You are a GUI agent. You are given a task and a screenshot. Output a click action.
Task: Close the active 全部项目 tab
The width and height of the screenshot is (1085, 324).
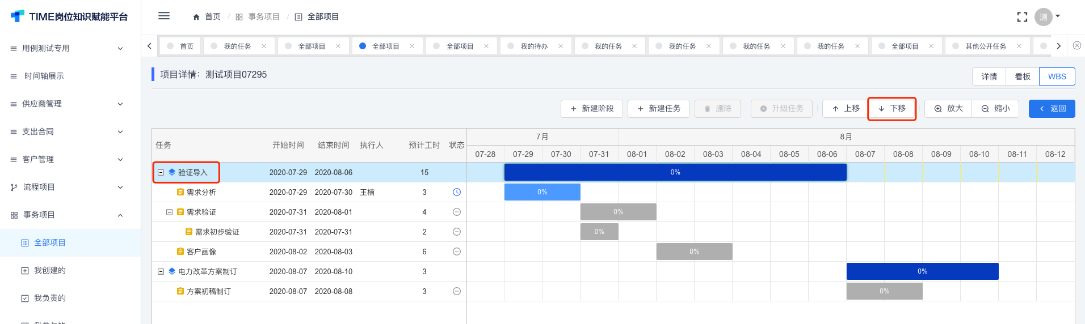(x=412, y=46)
